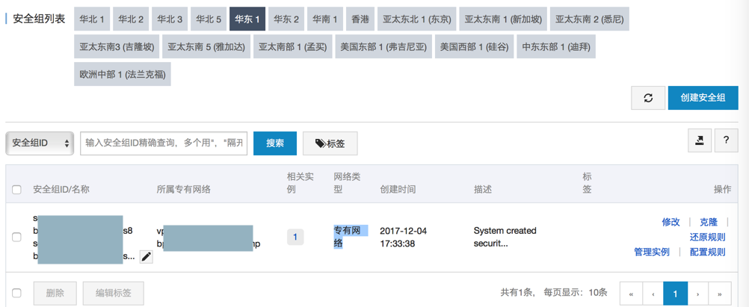Choose the 美国西部 1 (硅谷) region tab

[x=474, y=46]
